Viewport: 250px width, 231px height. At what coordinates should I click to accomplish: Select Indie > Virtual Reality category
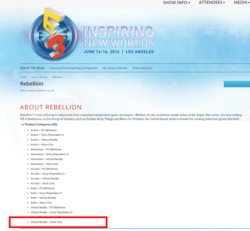click(44, 198)
